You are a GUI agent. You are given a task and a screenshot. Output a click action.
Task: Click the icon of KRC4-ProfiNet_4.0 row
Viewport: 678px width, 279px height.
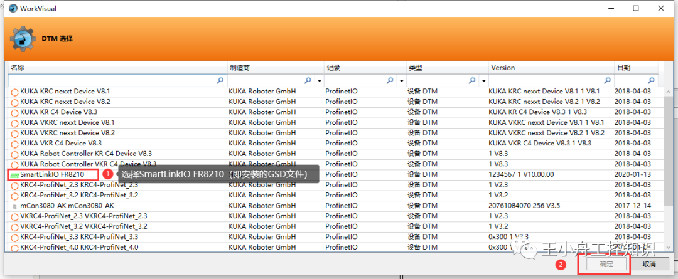[x=14, y=248]
